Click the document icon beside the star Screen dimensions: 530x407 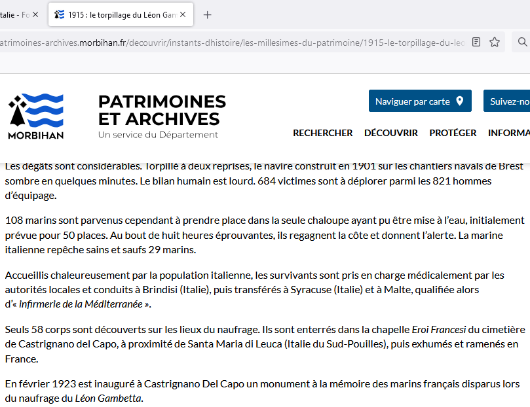tap(476, 41)
